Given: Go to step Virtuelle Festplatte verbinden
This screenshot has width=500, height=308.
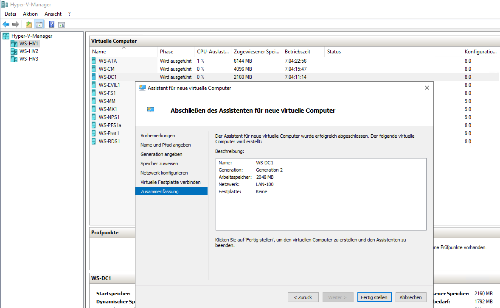Looking at the screenshot, I should pyautogui.click(x=170, y=182).
